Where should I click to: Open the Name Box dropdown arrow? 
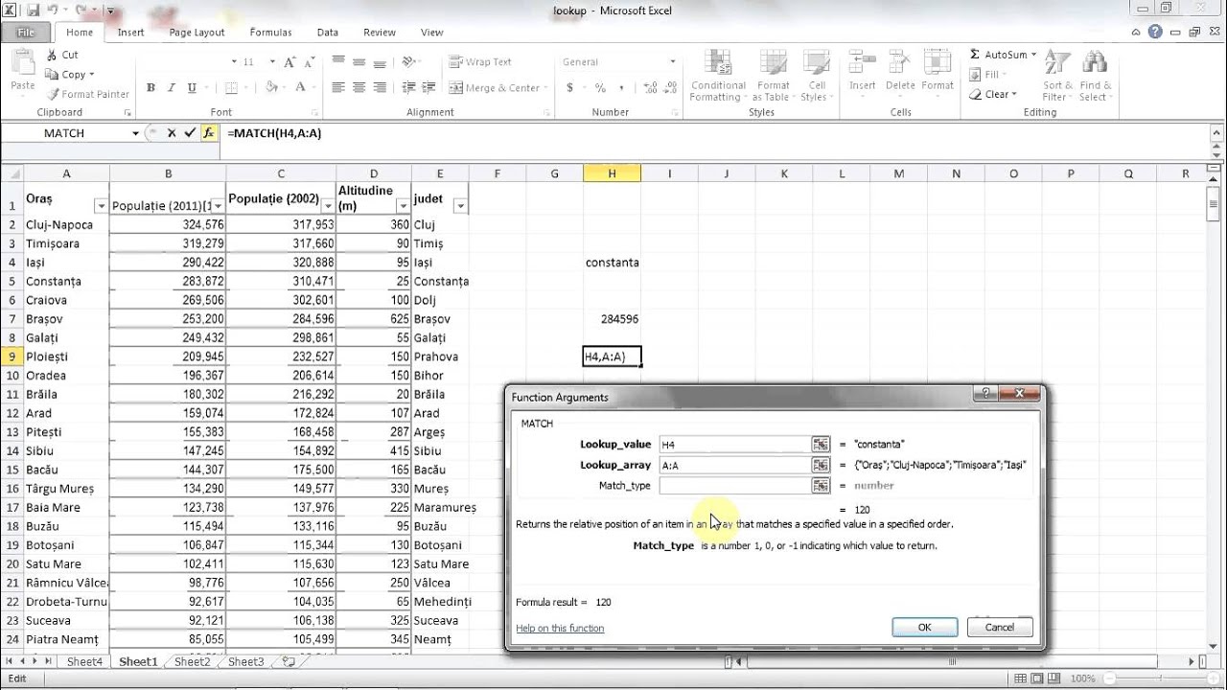point(135,133)
